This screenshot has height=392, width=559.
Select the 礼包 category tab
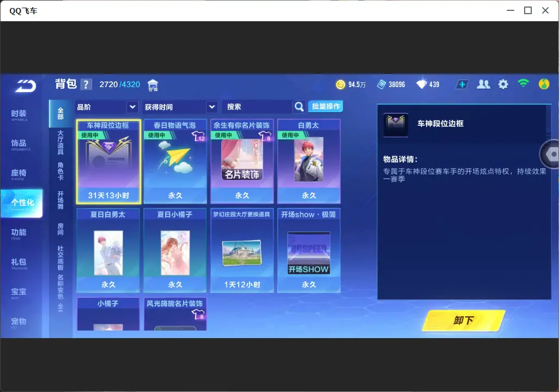(x=19, y=263)
